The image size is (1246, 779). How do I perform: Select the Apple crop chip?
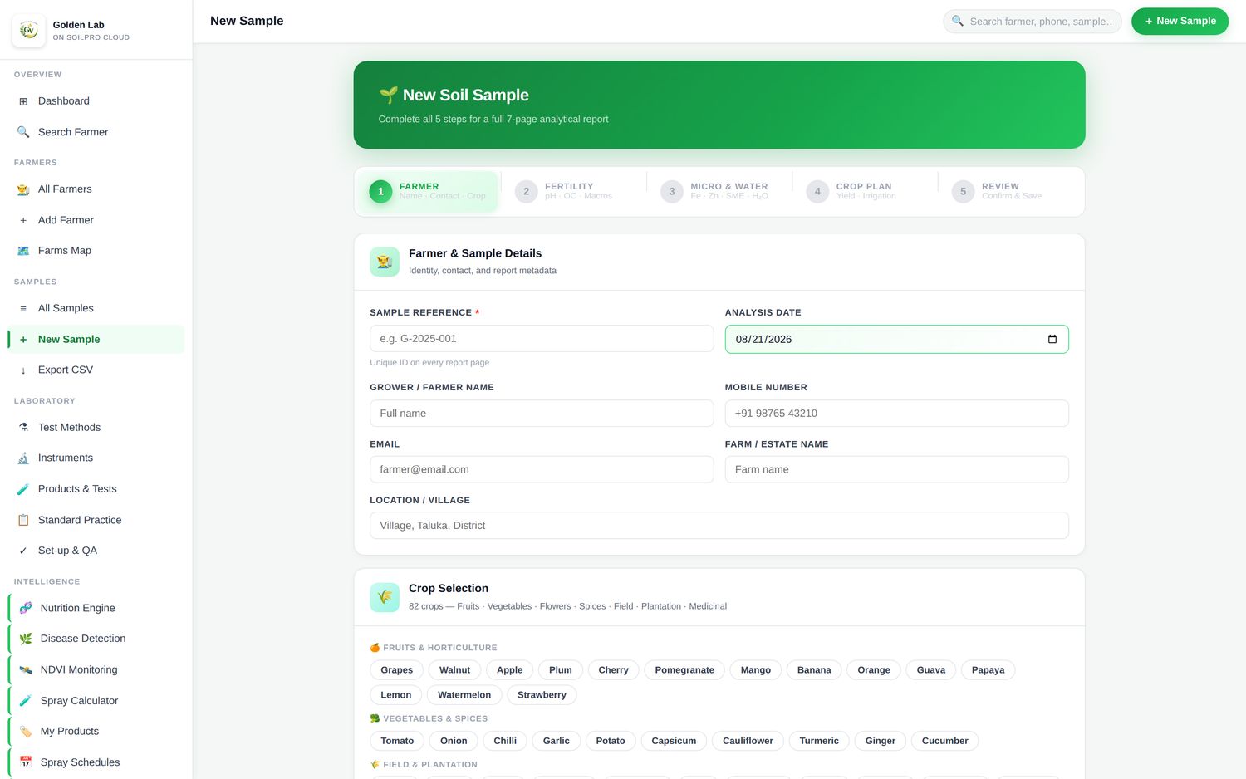click(x=510, y=670)
